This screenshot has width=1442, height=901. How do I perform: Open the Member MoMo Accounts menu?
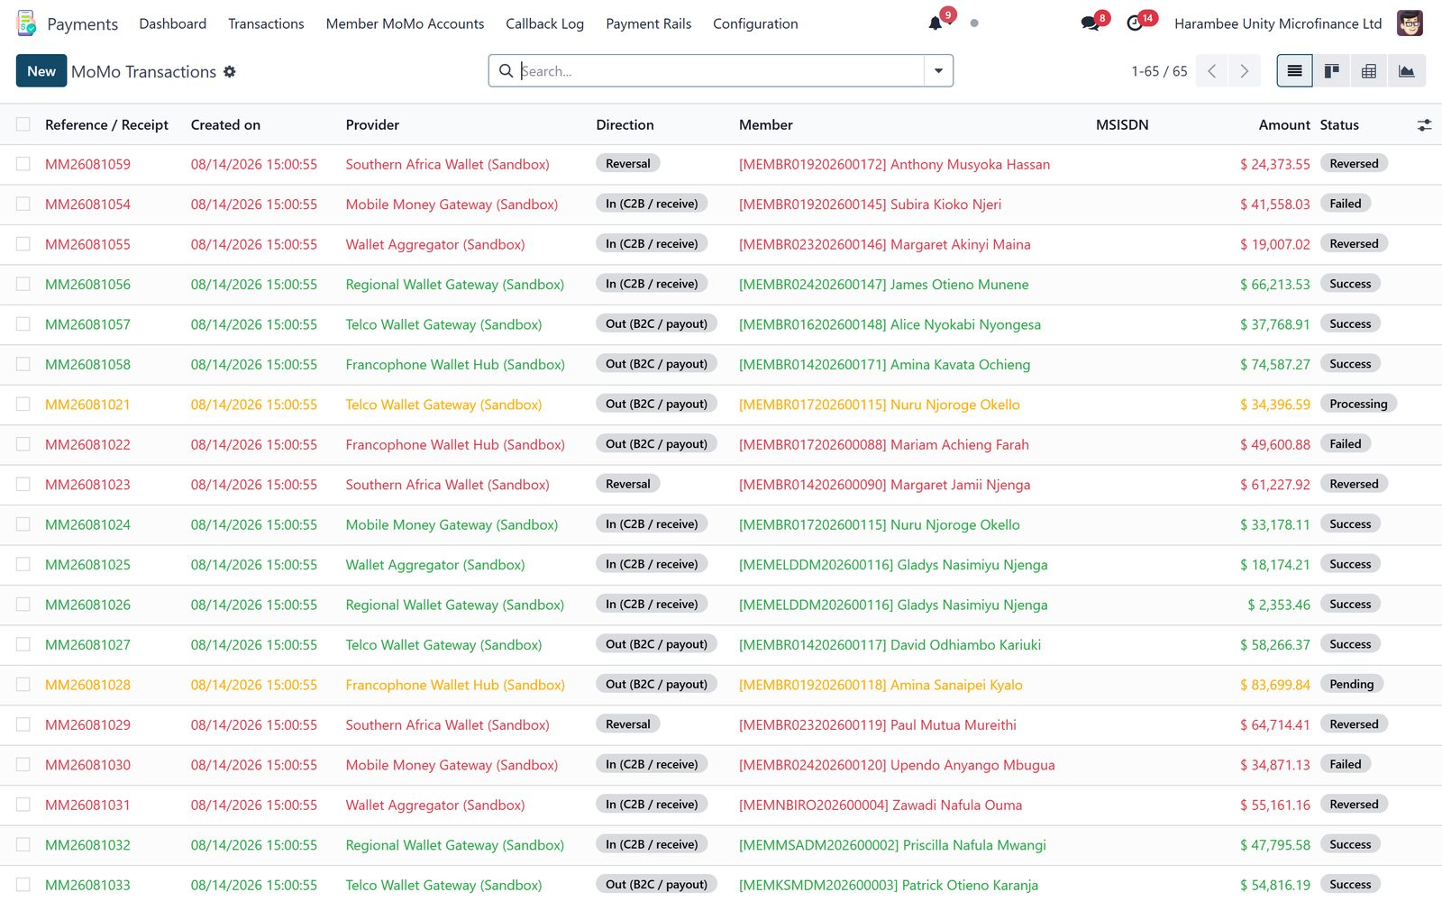point(405,23)
